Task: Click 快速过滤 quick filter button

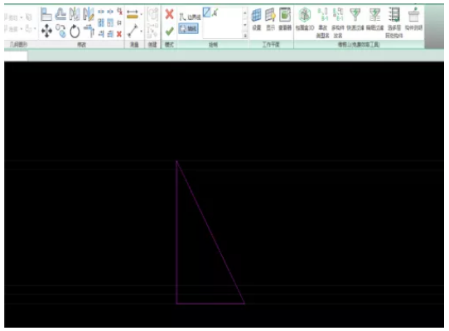Action: [x=355, y=19]
